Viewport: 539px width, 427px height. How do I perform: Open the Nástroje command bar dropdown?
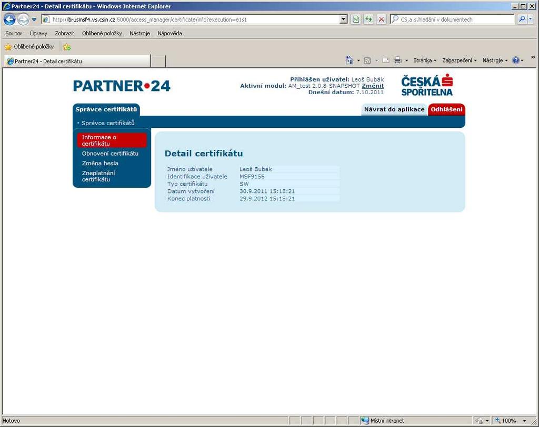coord(495,60)
